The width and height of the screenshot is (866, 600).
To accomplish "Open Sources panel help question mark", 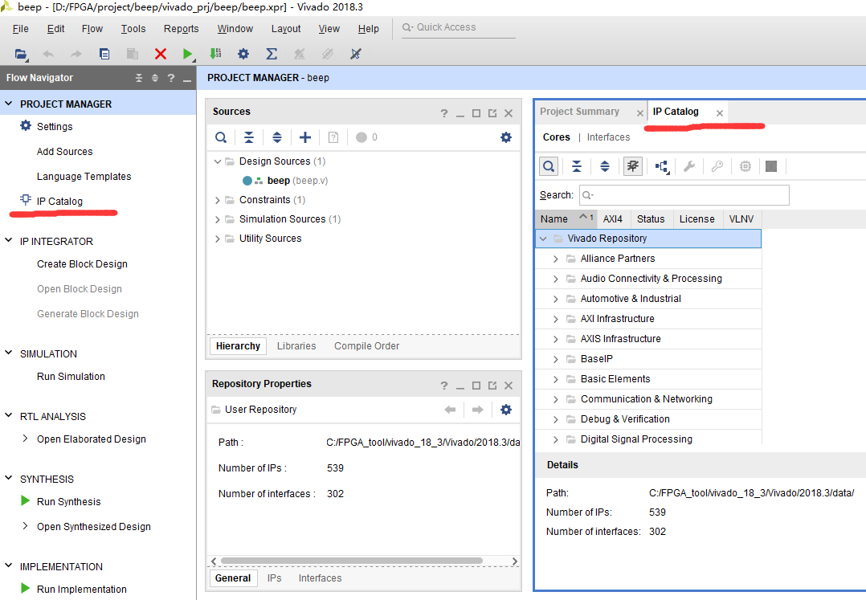I will pos(444,113).
